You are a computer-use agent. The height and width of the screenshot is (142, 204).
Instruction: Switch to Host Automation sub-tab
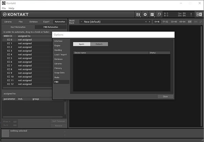[18, 27]
